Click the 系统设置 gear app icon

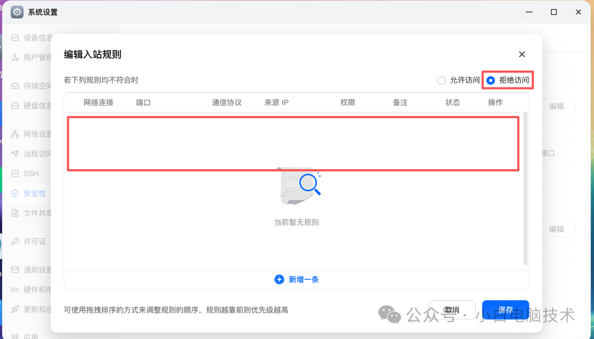coord(17,12)
